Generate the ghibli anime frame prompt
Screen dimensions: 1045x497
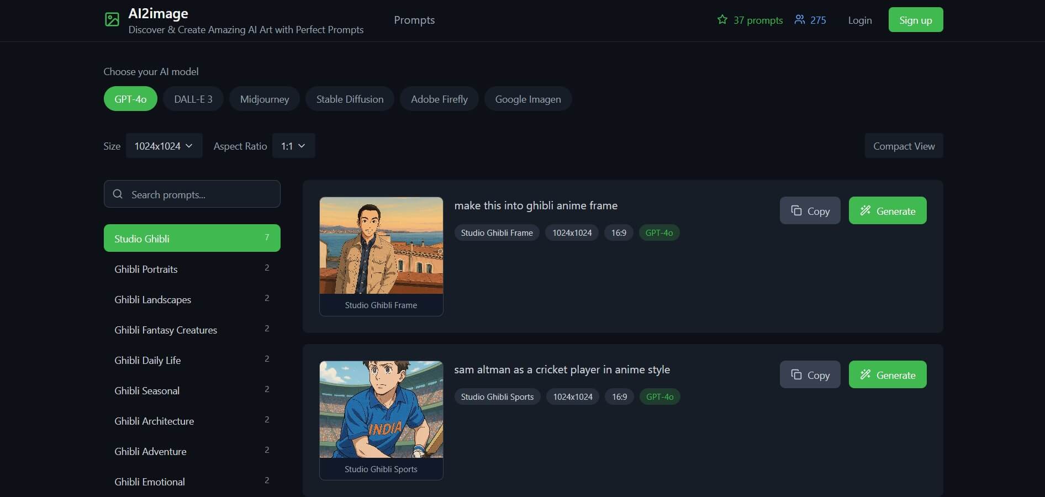click(x=888, y=210)
